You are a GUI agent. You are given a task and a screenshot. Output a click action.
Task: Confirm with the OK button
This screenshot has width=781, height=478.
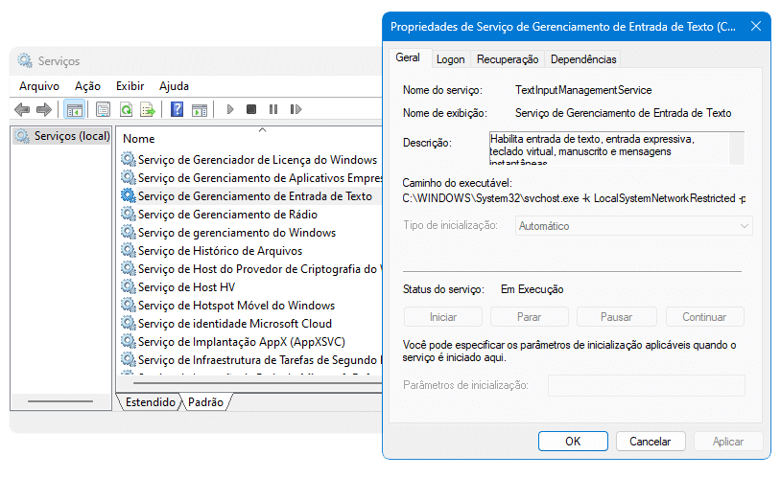tap(573, 442)
